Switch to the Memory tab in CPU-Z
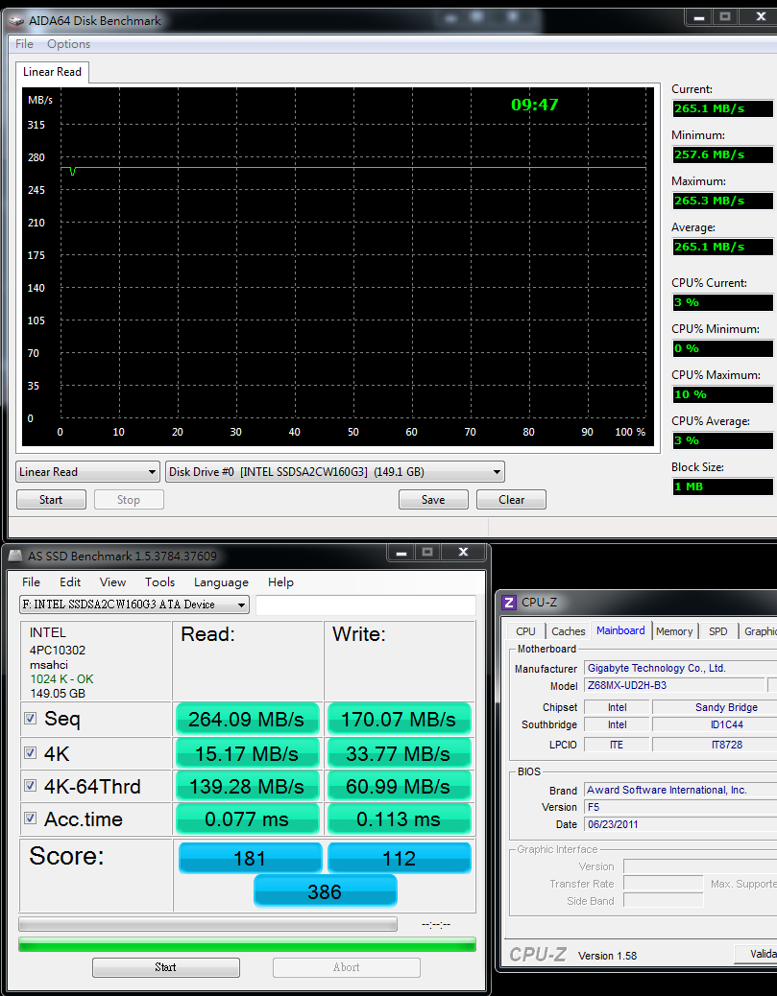This screenshot has width=777, height=996. [674, 631]
